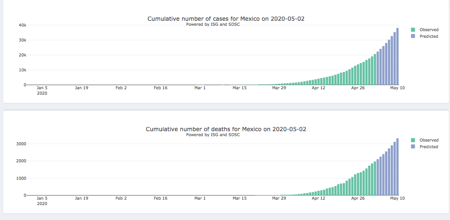Screen dimensions: 450x220
Task: Click the May 10 x-axis label on cases chart
Action: click(397, 88)
